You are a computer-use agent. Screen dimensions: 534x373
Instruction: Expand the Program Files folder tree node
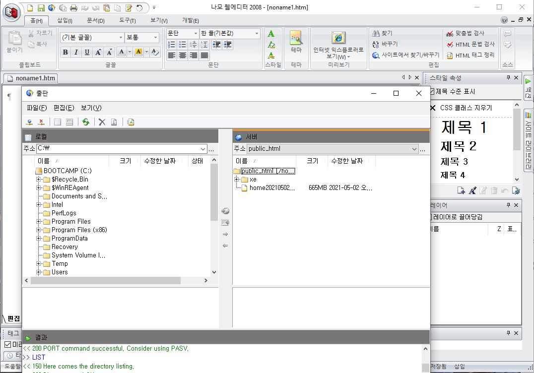coord(39,222)
